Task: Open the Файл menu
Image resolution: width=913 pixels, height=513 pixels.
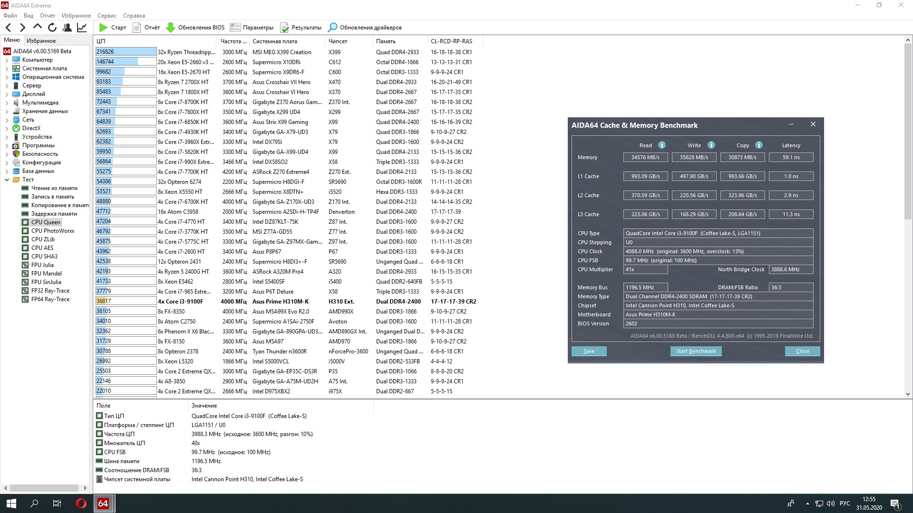Action: click(x=10, y=16)
